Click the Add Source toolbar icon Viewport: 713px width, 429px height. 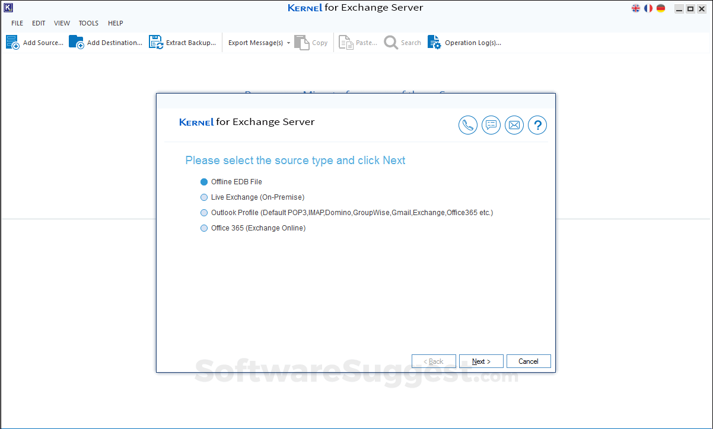tap(12, 42)
